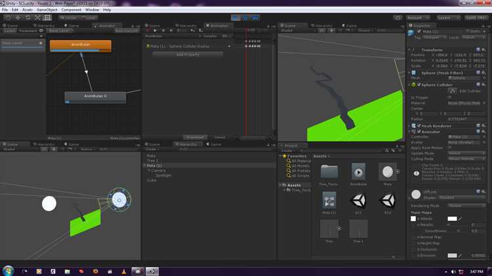Select the Mata (1) animator controller asset
The width and height of the screenshot is (492, 276).
click(x=329, y=201)
